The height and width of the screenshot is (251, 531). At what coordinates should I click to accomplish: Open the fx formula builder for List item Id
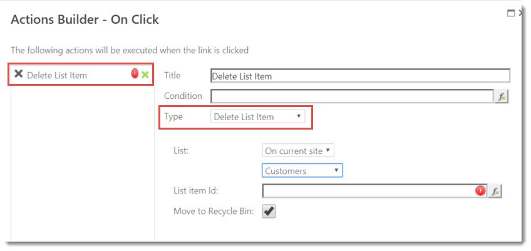tap(495, 192)
